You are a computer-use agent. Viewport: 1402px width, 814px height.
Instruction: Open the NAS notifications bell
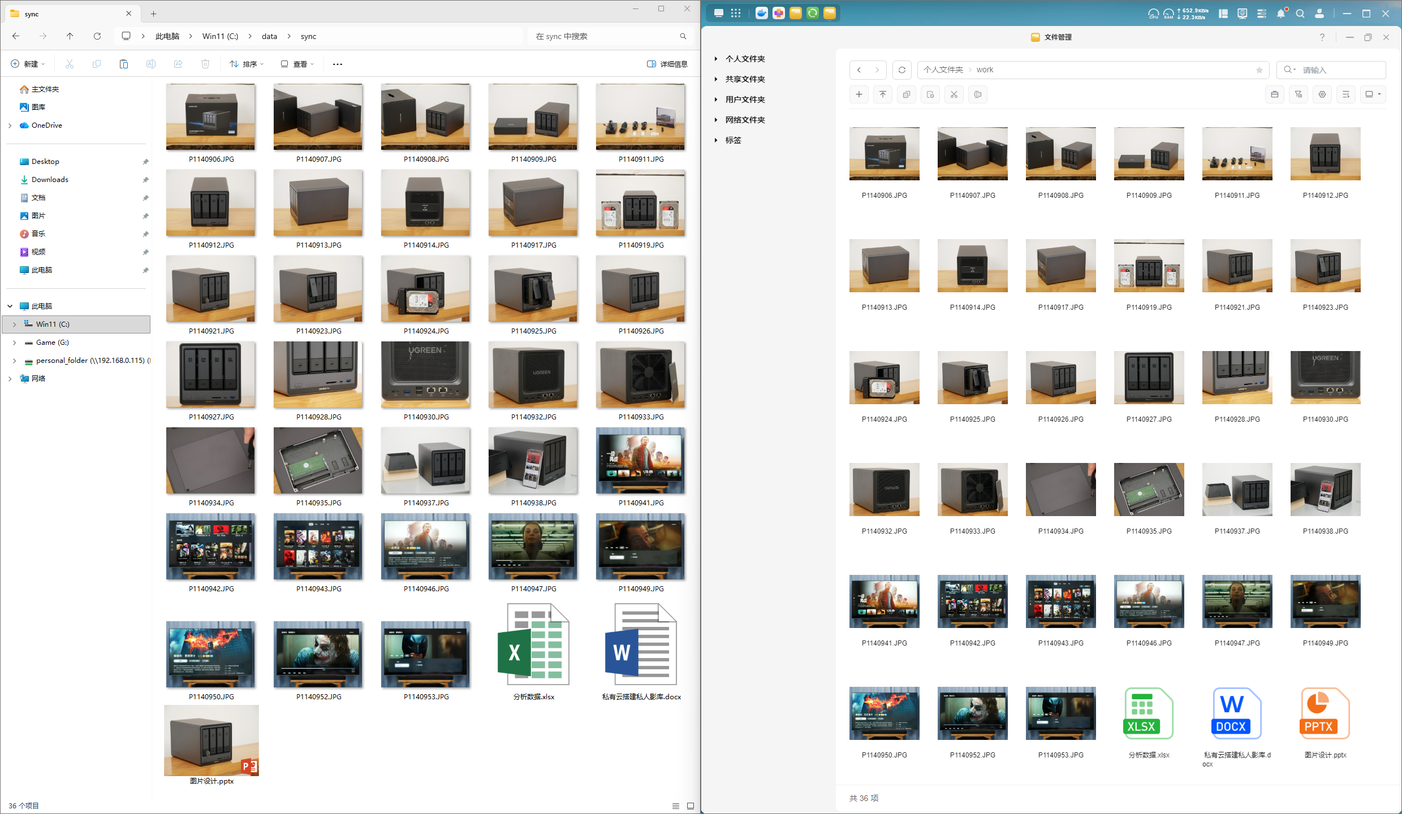[x=1280, y=14]
